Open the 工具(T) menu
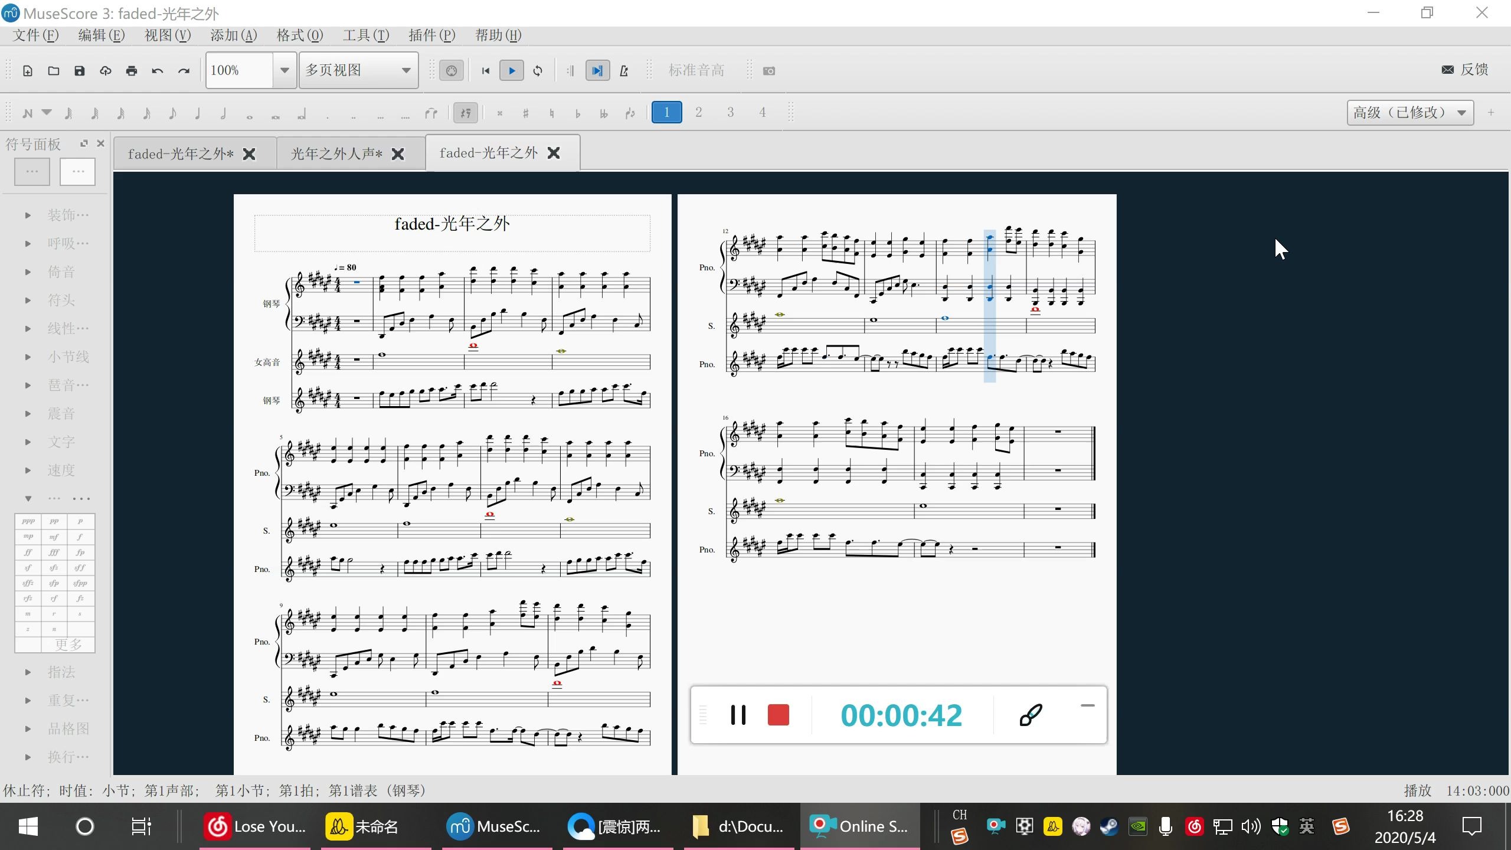 [366, 35]
